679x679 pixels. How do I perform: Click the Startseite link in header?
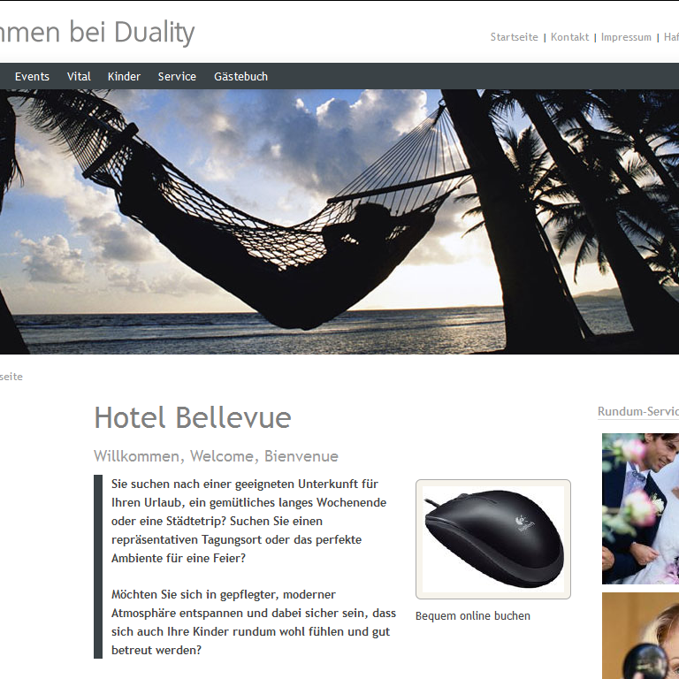click(514, 37)
